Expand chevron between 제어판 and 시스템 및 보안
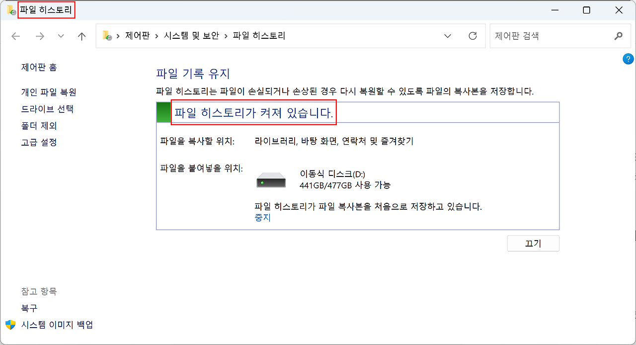636x345 pixels. [156, 36]
